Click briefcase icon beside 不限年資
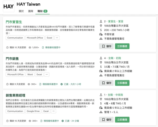This screenshot has width=158, height=127. [101, 34]
